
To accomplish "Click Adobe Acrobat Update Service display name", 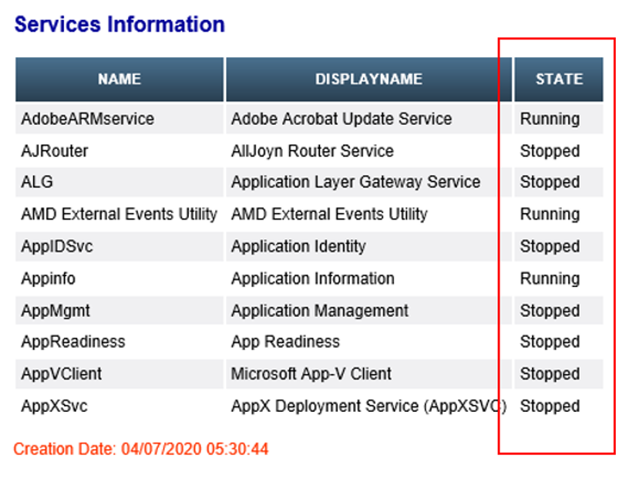I will 368,119.
